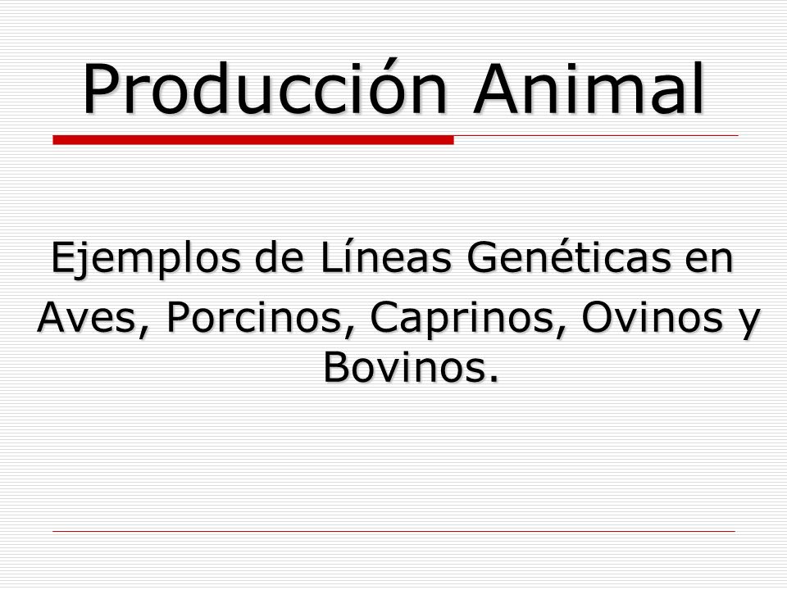The width and height of the screenshot is (787, 590).
Task: Click the word "Porcinos," in the subtitle
Action: tap(261, 318)
